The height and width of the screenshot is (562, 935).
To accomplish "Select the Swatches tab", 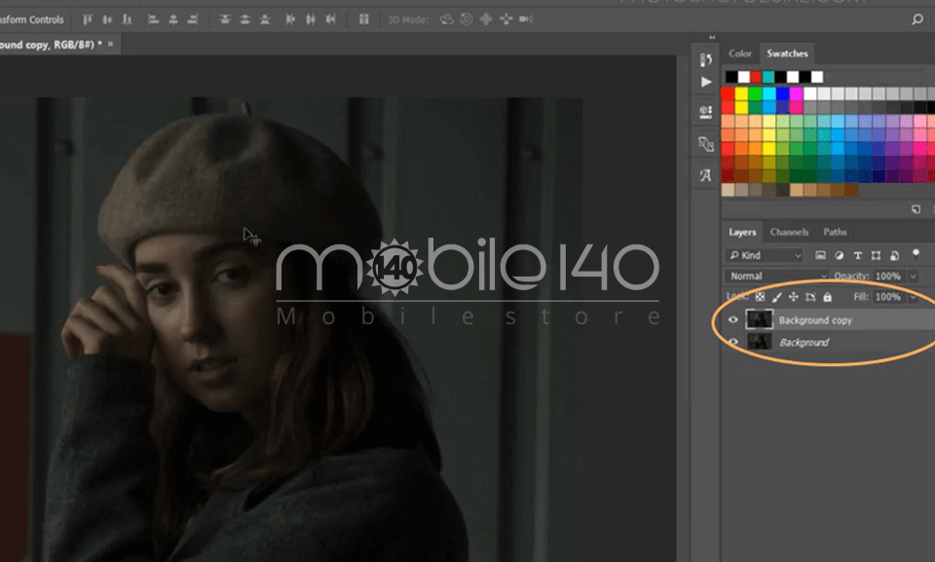I will point(787,54).
